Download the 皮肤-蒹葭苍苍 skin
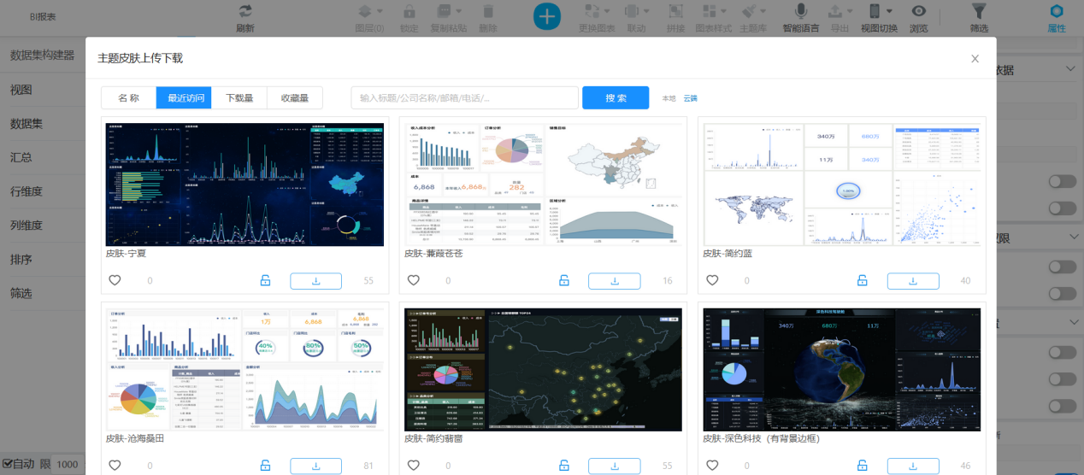 pos(614,281)
